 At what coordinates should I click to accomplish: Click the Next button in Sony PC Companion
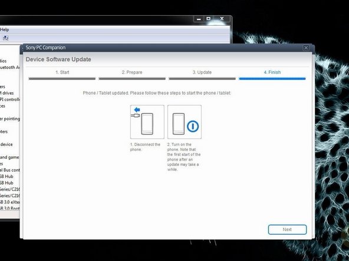pos(287,229)
